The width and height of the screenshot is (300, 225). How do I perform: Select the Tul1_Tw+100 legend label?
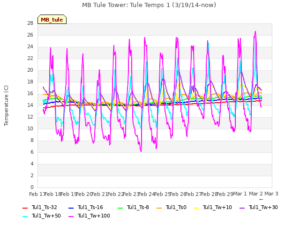pos(94,216)
